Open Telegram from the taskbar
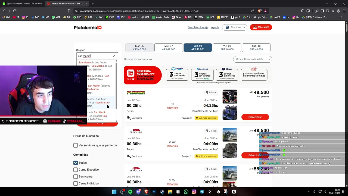 [202, 192]
